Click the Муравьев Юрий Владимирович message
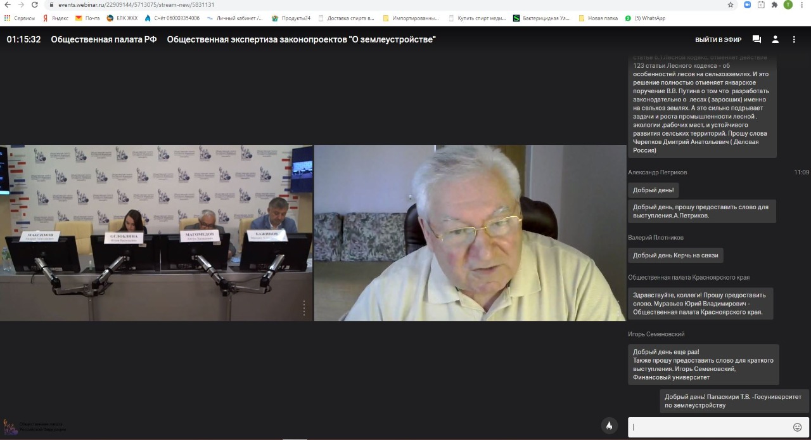Screen dimensions: 811x440 tap(700, 304)
